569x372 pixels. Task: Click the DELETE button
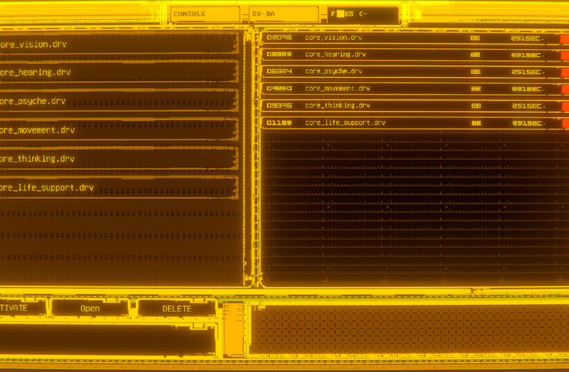point(177,309)
